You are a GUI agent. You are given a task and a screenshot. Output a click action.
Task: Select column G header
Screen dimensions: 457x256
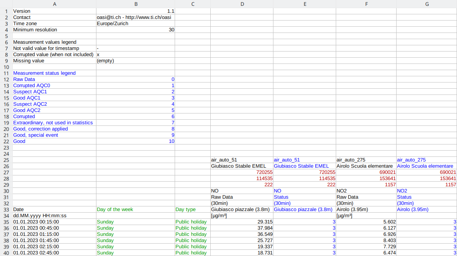pos(427,4)
